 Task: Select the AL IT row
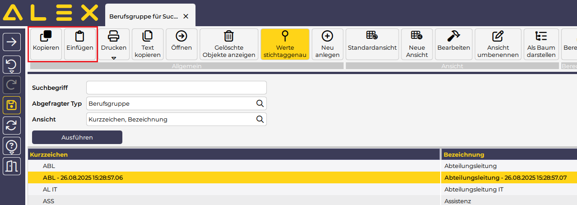pos(50,189)
